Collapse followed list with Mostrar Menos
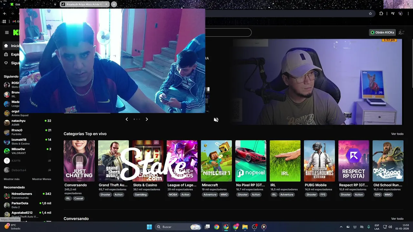The image size is (413, 232). (42, 179)
